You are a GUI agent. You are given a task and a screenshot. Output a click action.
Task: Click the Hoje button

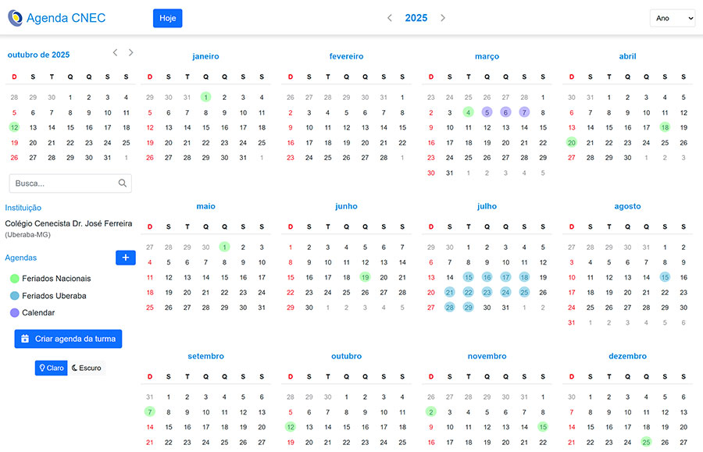167,17
